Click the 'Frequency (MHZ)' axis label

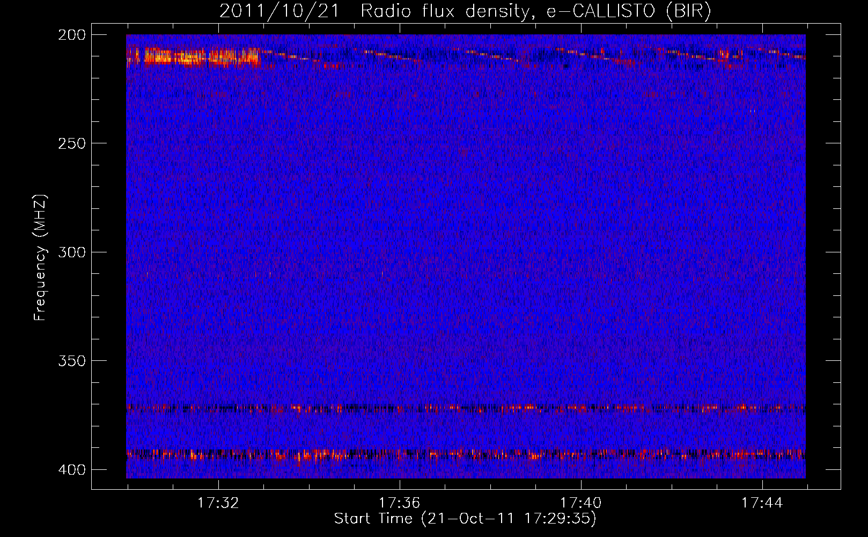(40, 257)
